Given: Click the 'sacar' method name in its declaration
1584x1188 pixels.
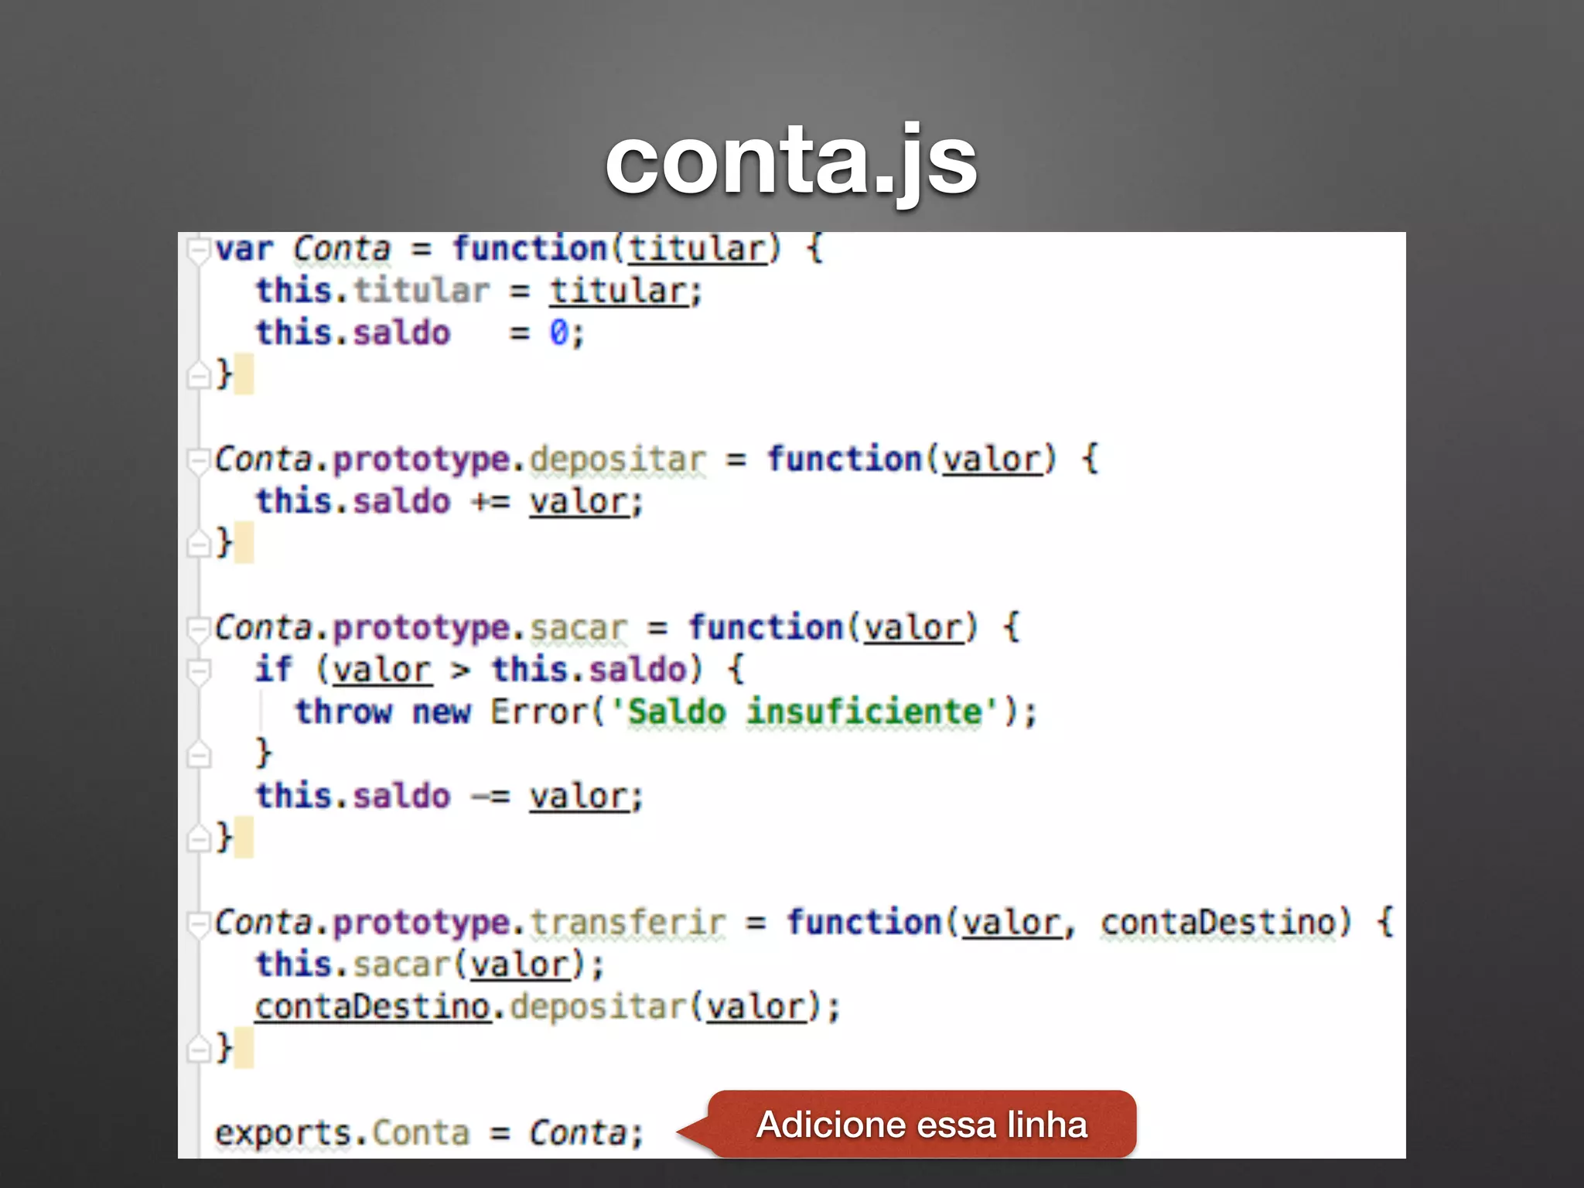Looking at the screenshot, I should [579, 628].
